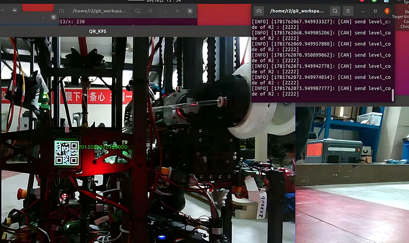This screenshot has width=409, height=243.
Task: Maximize the right terminal window
Action: [375, 11]
